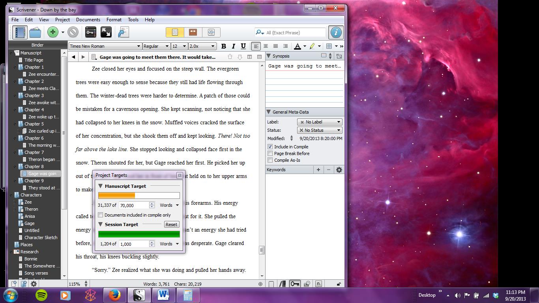Click the text color swatch button
Image resolution: width=539 pixels, height=303 pixels.
click(x=298, y=46)
